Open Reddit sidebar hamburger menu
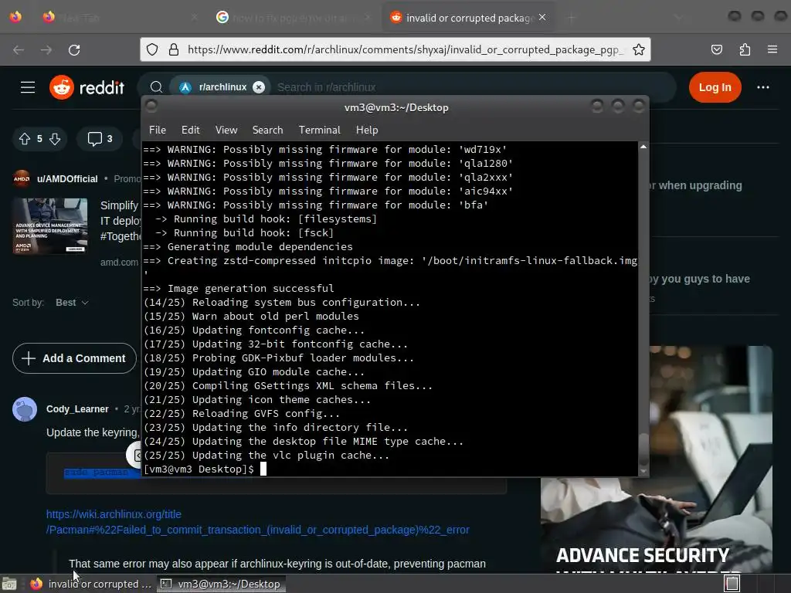 [28, 87]
